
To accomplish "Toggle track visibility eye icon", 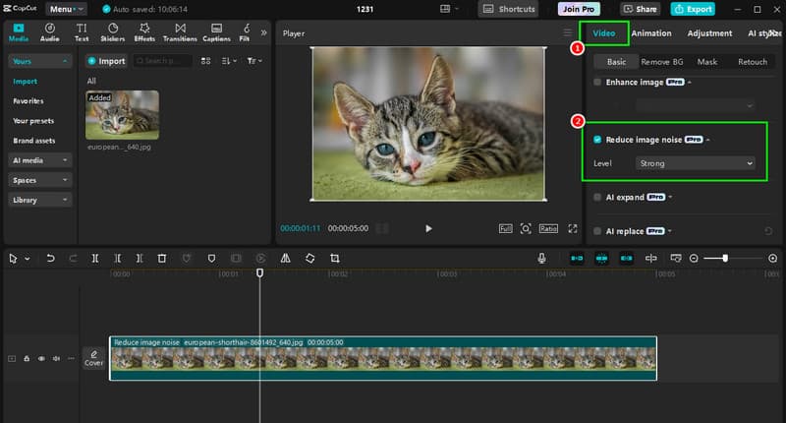I will (41, 358).
